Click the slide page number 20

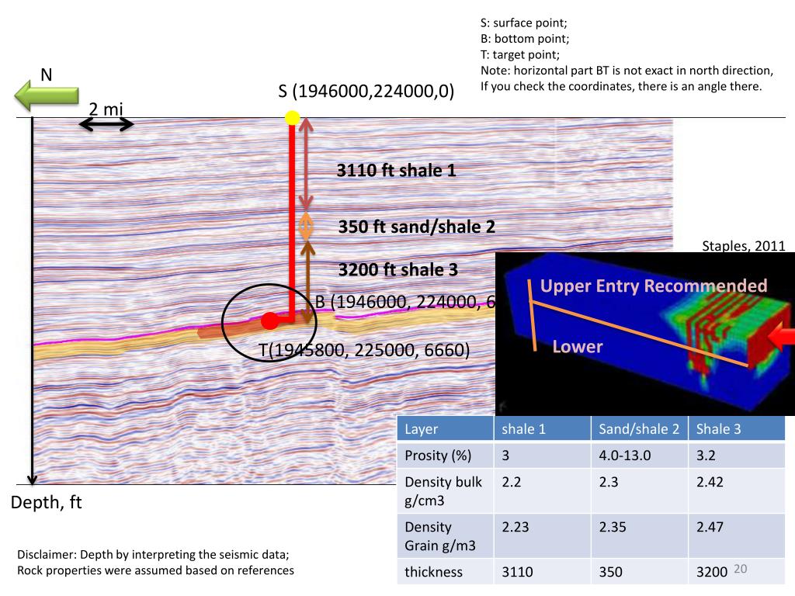tap(740, 569)
